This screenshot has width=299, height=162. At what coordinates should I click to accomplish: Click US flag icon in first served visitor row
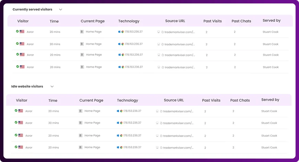tap(22, 32)
